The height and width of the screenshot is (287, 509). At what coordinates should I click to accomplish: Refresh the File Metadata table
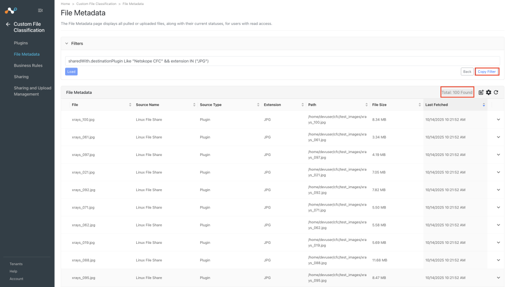click(x=496, y=92)
